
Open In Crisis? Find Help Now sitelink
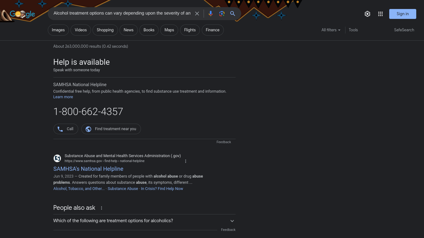[162, 189]
